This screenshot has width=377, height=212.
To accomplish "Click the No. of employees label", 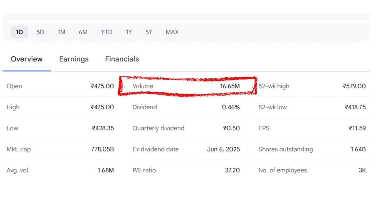I will click(x=283, y=170).
